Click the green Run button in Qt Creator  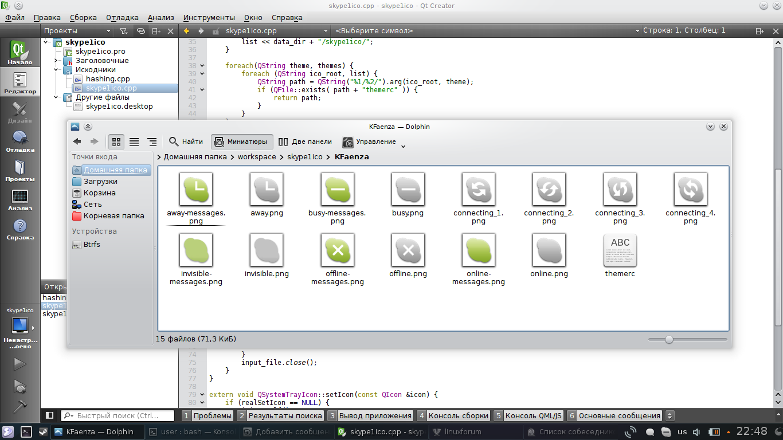pyautogui.click(x=20, y=364)
